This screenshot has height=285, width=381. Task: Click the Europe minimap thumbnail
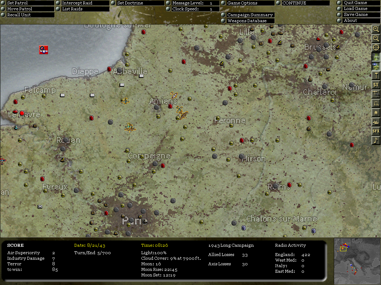coord(357,261)
